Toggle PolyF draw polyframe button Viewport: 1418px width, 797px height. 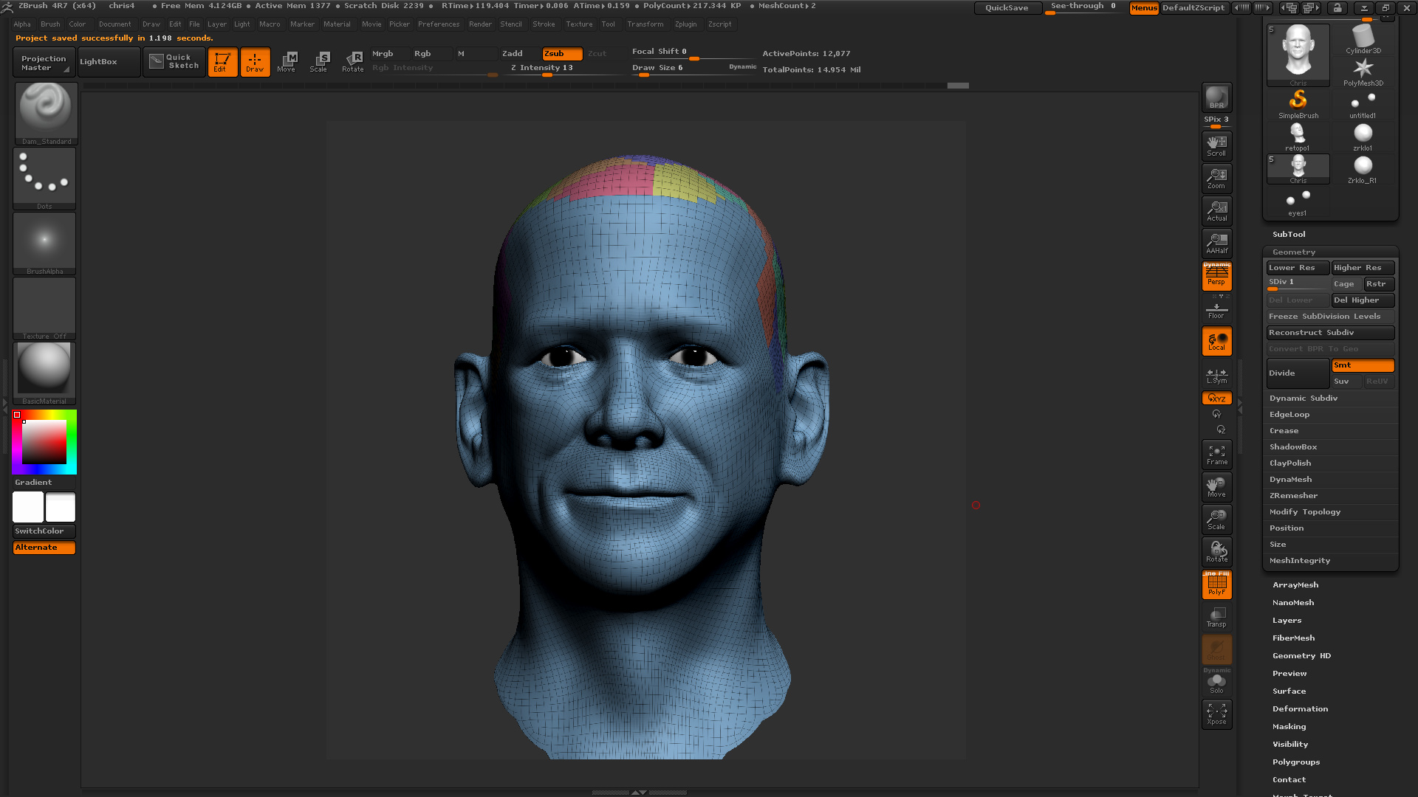[x=1216, y=584]
